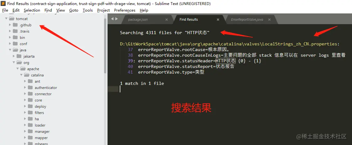This screenshot has width=352, height=145.
Task: Expand the authenticator folder
Action: 25,88
